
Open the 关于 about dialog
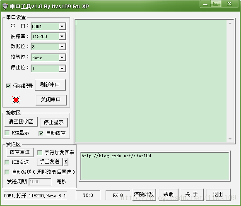pyautogui.click(x=192, y=194)
